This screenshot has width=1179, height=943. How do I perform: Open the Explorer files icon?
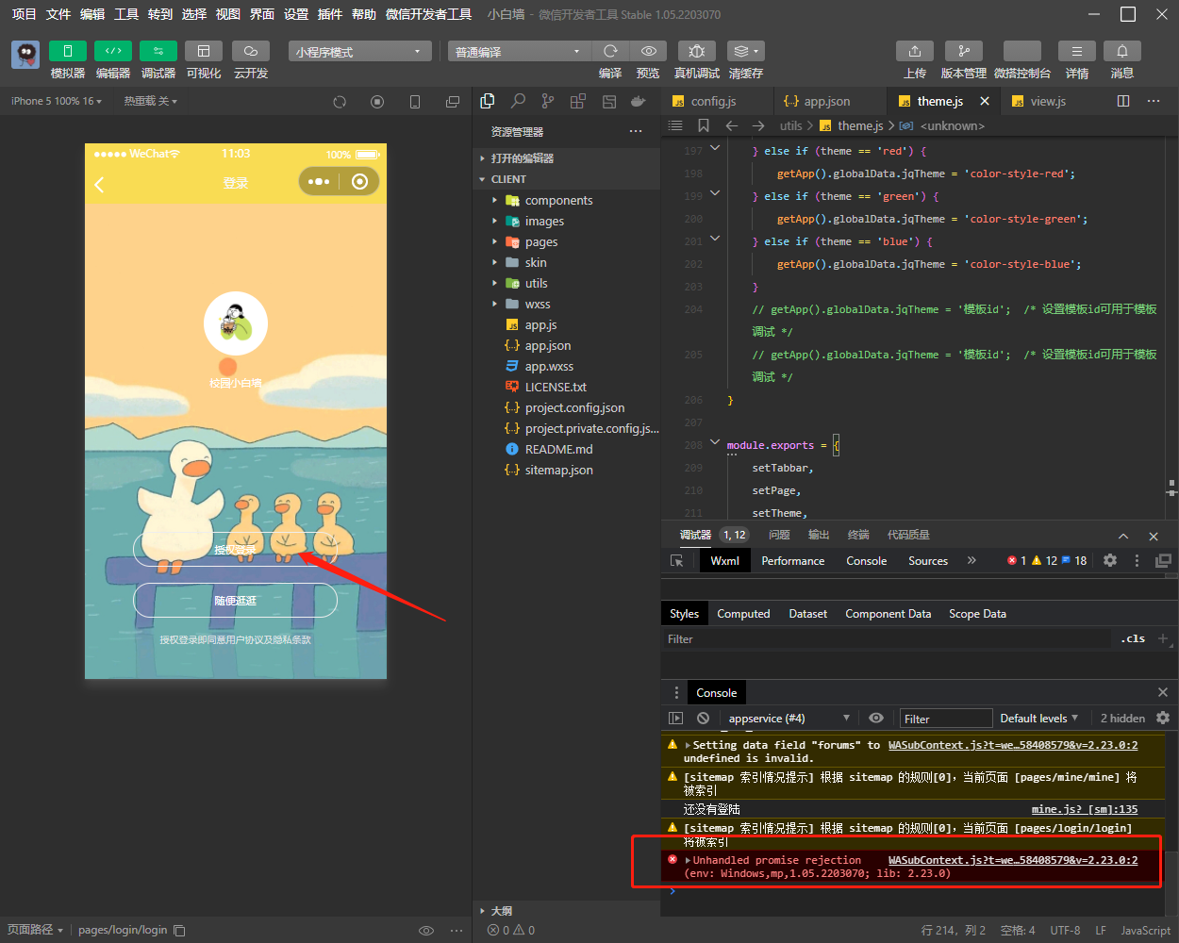488,101
